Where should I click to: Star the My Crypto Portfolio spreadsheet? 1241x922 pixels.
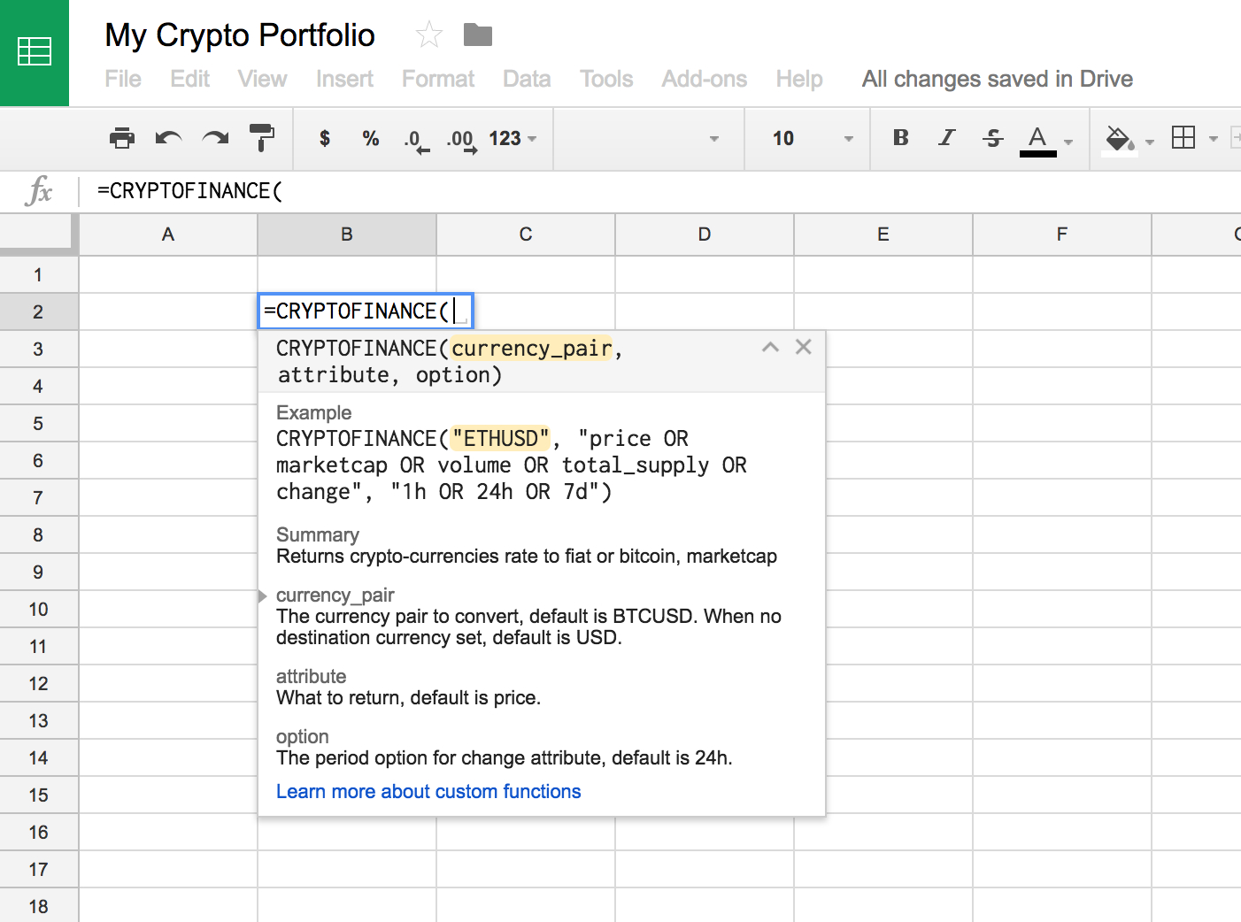pos(428,33)
